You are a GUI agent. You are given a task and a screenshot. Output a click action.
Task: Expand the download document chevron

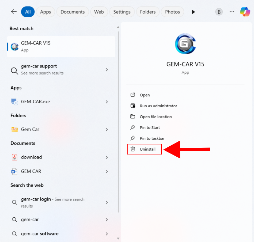pyautogui.click(x=107, y=157)
